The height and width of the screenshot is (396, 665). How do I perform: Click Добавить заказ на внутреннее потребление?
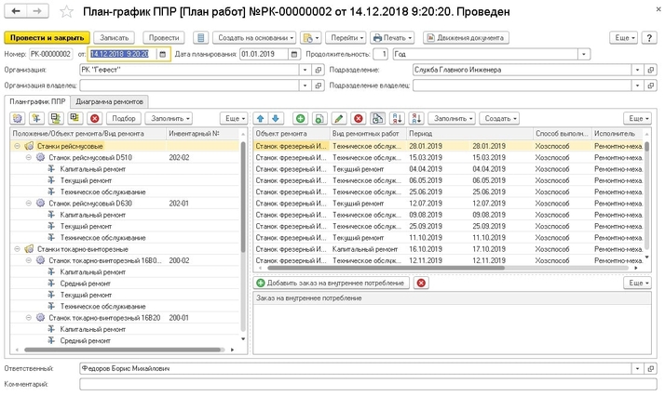(331, 283)
